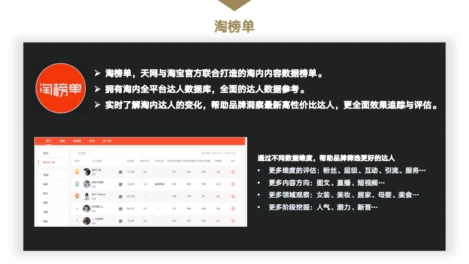
Task: Open the arrow button in the 64.1万 row
Action: click(233, 208)
